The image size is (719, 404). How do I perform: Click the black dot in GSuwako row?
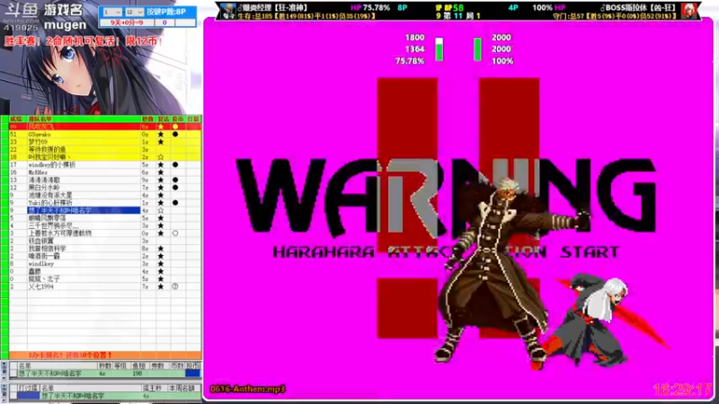(x=175, y=134)
